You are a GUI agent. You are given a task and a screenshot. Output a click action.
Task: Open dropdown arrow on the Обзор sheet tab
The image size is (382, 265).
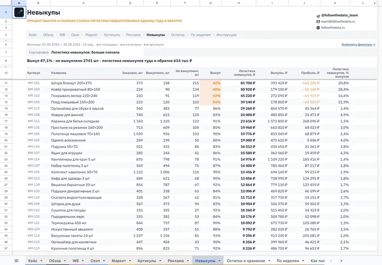pos(65,261)
